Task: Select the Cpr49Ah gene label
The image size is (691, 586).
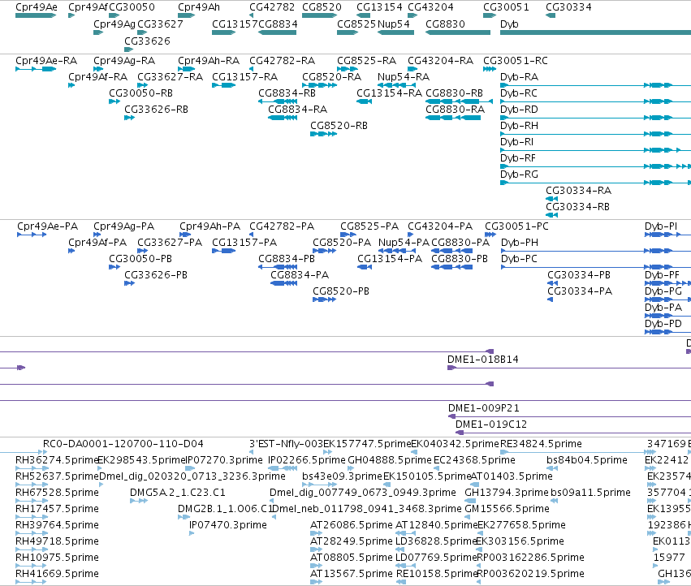Action: 199,7
